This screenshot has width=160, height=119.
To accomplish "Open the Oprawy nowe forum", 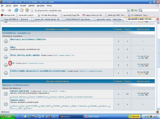I will pyautogui.click(x=17, y=100).
